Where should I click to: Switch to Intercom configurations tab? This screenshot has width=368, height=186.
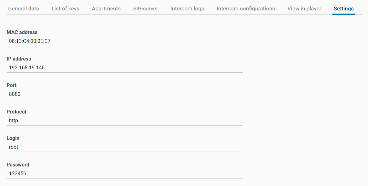246,9
